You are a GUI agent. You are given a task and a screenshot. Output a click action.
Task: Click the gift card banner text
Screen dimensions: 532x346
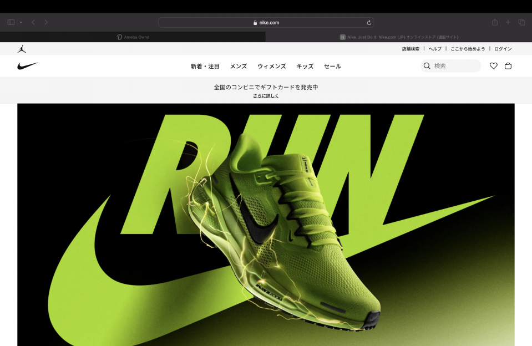coord(266,87)
